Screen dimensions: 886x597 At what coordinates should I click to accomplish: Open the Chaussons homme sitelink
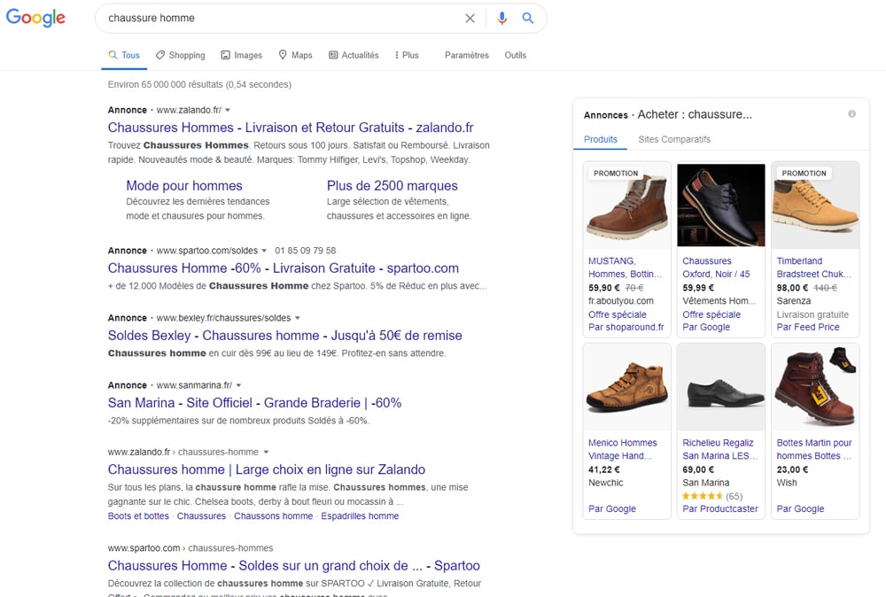click(274, 516)
